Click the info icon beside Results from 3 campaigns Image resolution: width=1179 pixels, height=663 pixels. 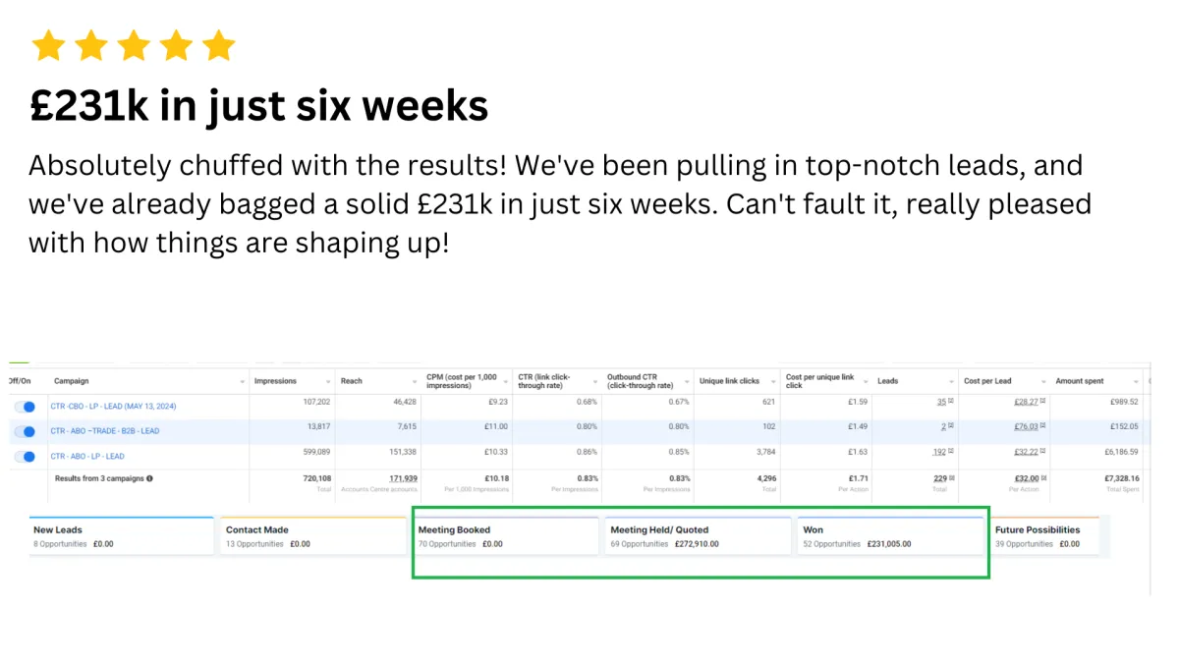point(150,478)
